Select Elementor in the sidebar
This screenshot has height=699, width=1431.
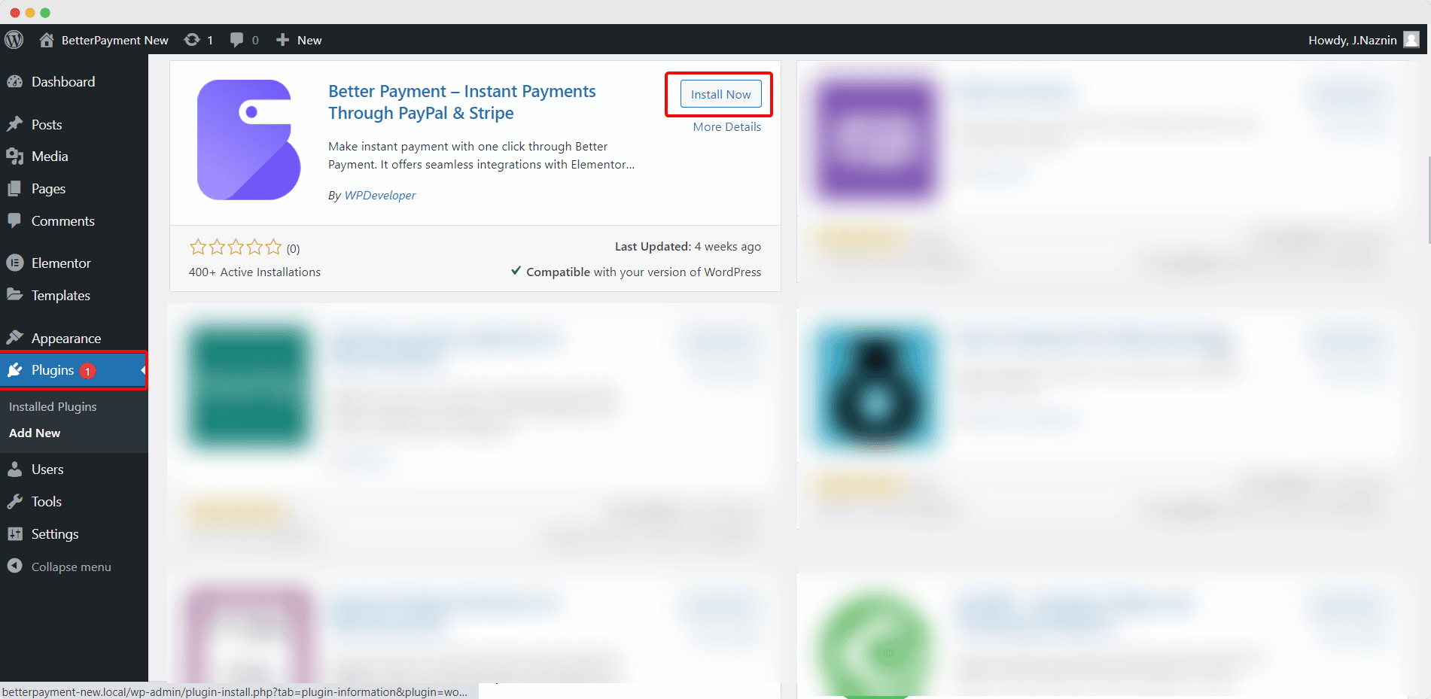[x=61, y=263]
